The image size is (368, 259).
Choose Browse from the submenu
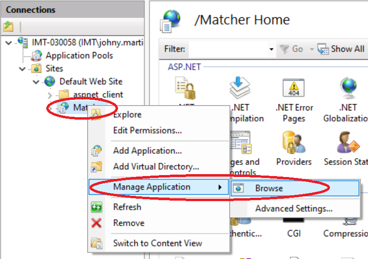(269, 188)
